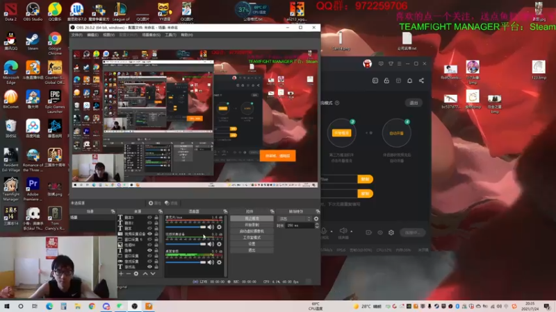This screenshot has height=312, width=556.
Task: Open the 属性 source properties toolbar button
Action: (154, 203)
